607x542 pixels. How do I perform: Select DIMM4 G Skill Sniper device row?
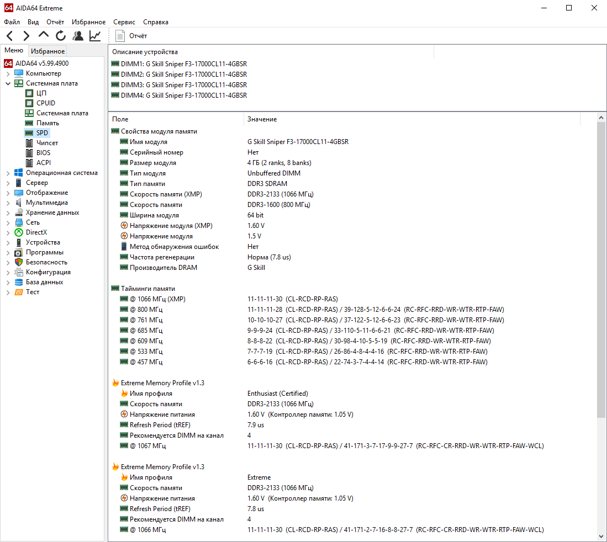point(179,95)
